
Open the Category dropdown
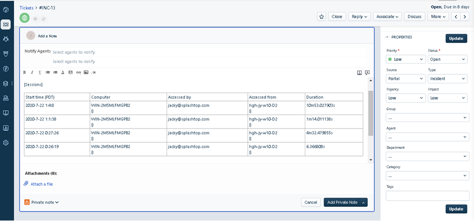(x=427, y=176)
